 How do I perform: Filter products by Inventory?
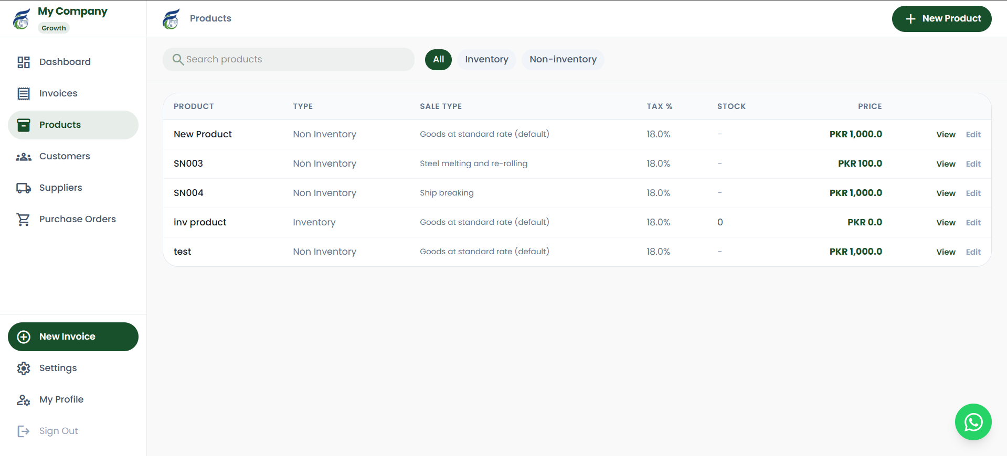click(486, 60)
